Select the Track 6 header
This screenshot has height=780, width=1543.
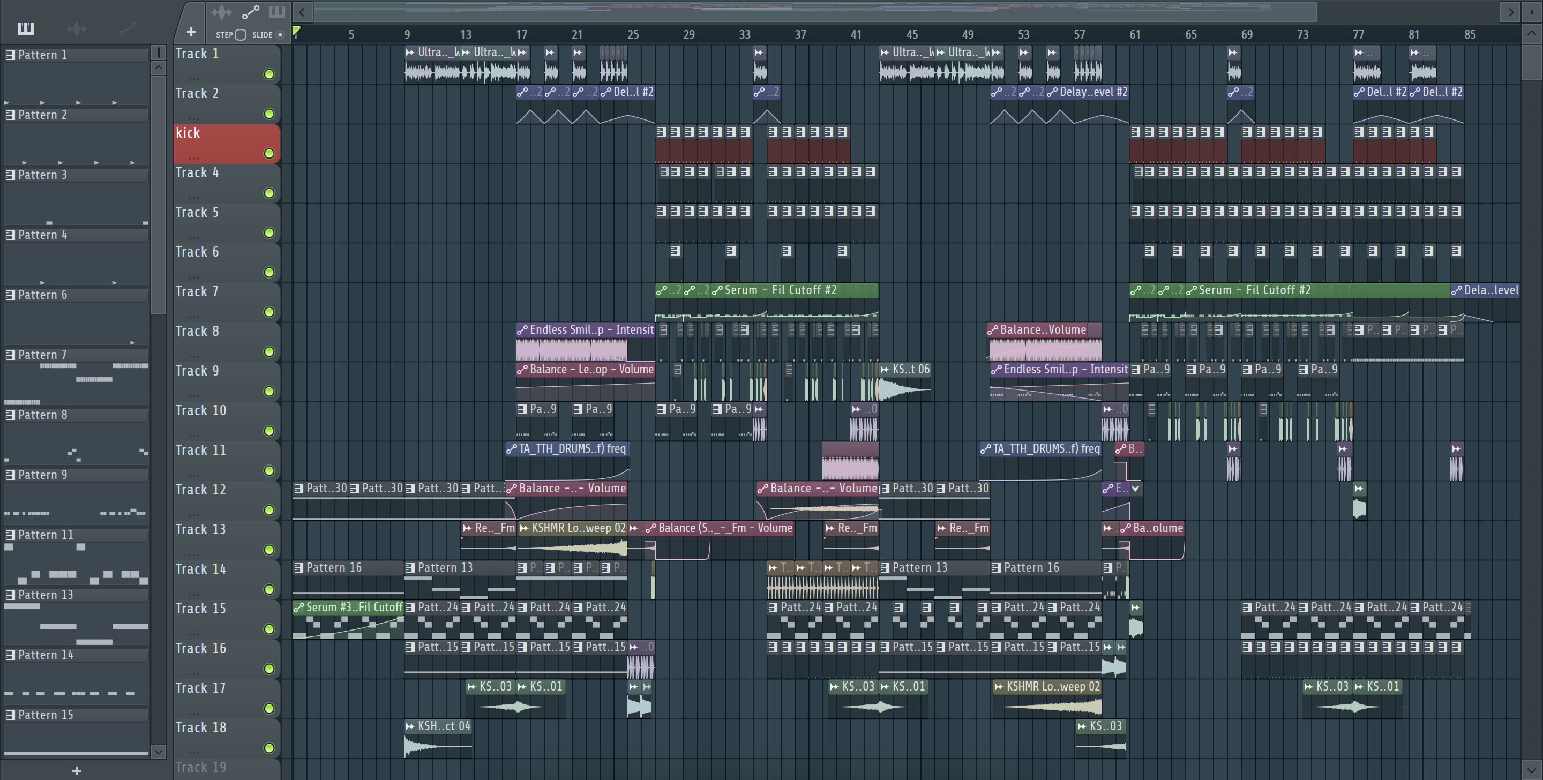click(227, 262)
